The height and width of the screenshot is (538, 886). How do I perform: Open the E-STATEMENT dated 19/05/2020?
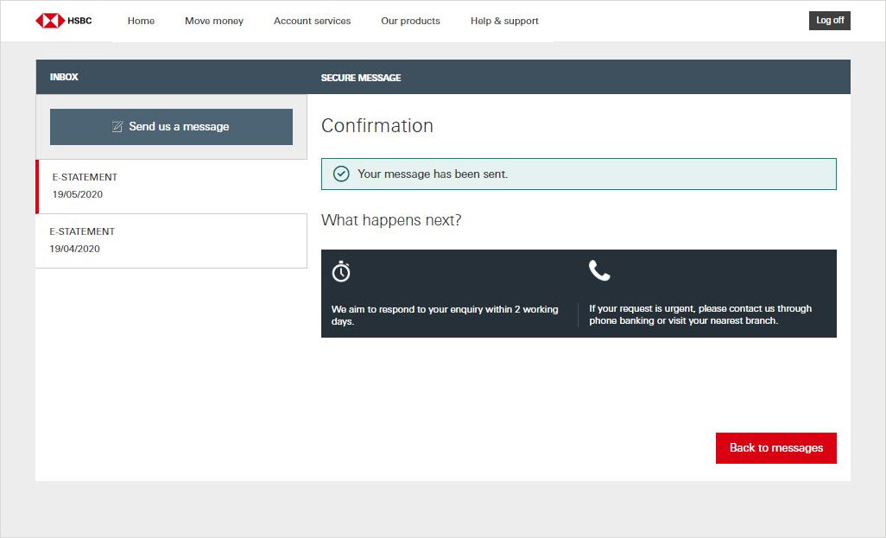click(171, 187)
